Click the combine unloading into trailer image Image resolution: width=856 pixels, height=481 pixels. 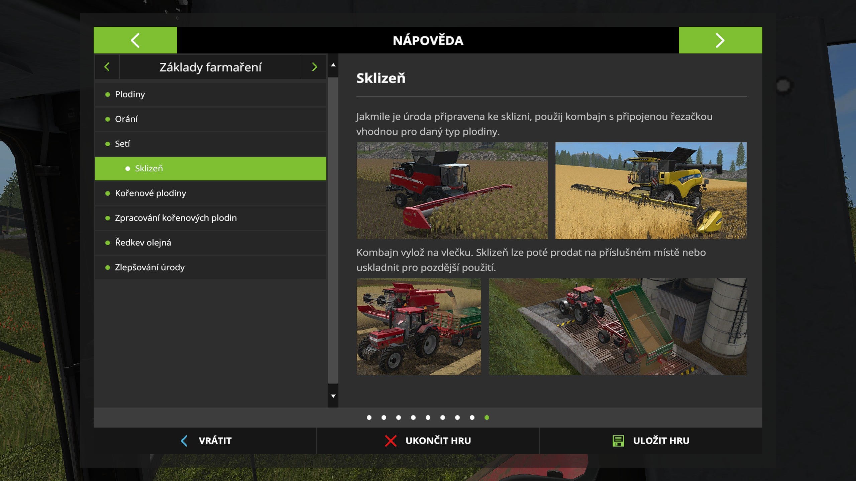(419, 327)
